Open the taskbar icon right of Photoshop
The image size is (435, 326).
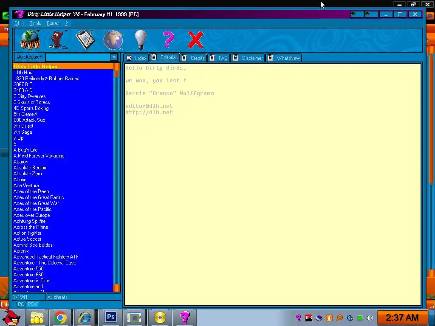134,318
